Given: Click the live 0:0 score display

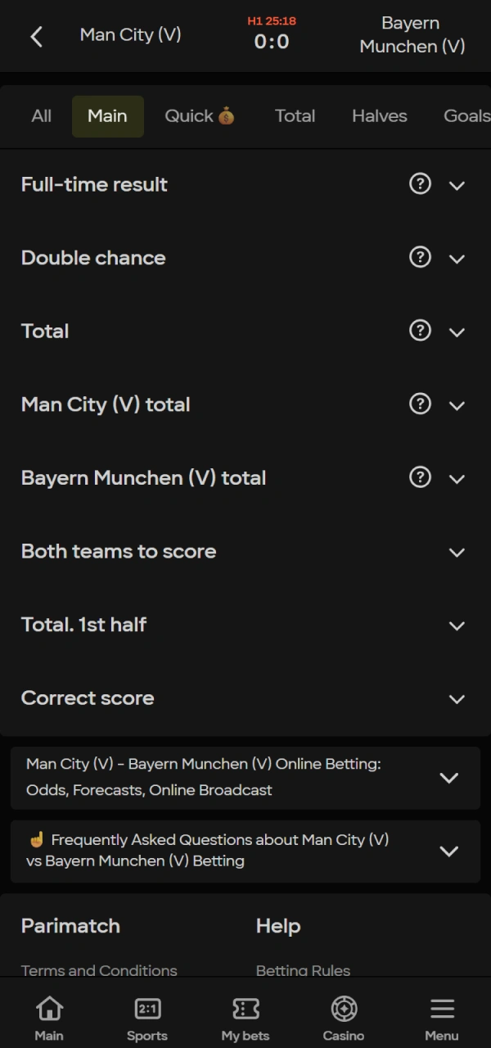Looking at the screenshot, I should 272,42.
